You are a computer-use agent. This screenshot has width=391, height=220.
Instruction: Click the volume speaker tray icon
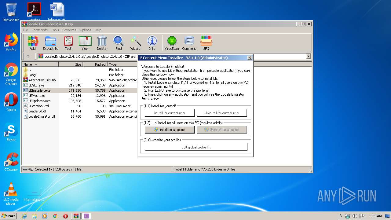click(x=354, y=216)
